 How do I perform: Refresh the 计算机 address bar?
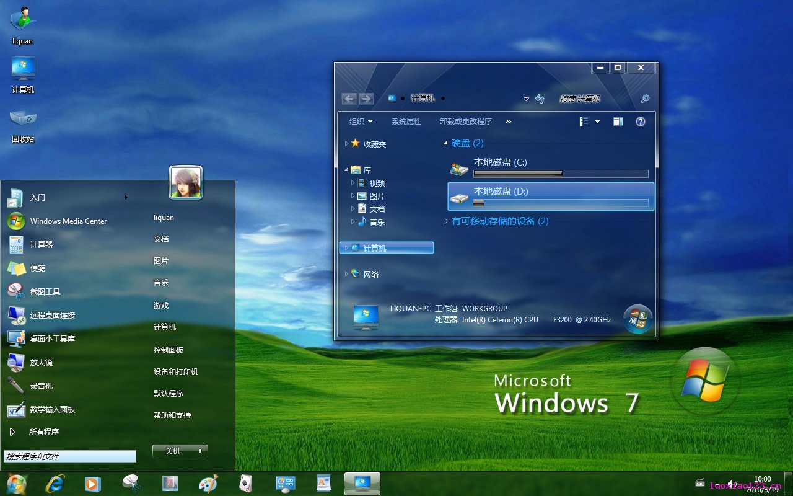coord(540,99)
